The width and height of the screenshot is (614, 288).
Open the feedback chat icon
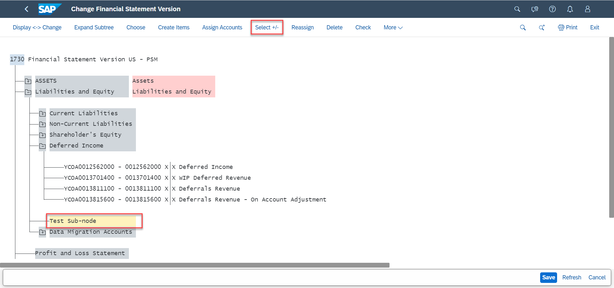[x=535, y=9]
